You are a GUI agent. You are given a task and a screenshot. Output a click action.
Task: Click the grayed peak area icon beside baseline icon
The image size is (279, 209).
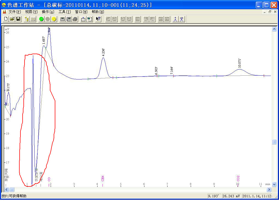click(152, 19)
